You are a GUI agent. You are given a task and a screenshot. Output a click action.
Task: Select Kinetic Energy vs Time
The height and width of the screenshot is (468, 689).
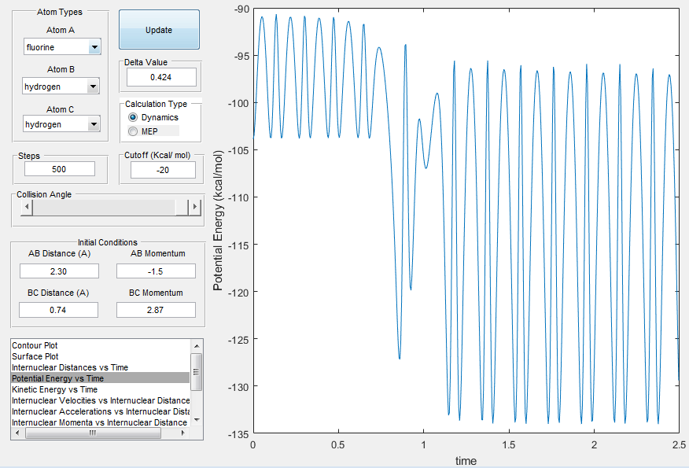101,389
